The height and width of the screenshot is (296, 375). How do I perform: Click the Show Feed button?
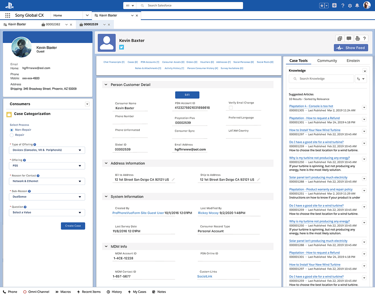(x=351, y=48)
